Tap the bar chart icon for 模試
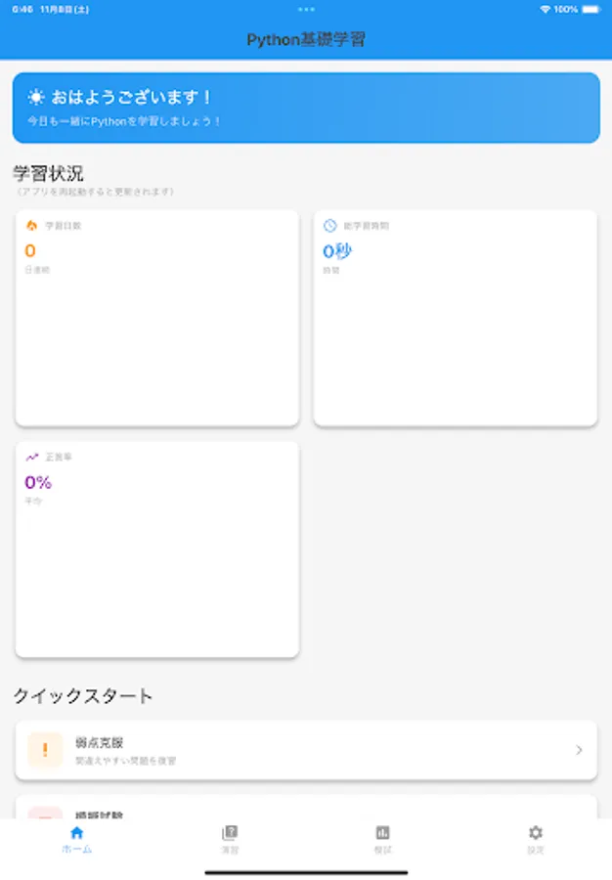Screen dimensions: 612x880 (381, 834)
